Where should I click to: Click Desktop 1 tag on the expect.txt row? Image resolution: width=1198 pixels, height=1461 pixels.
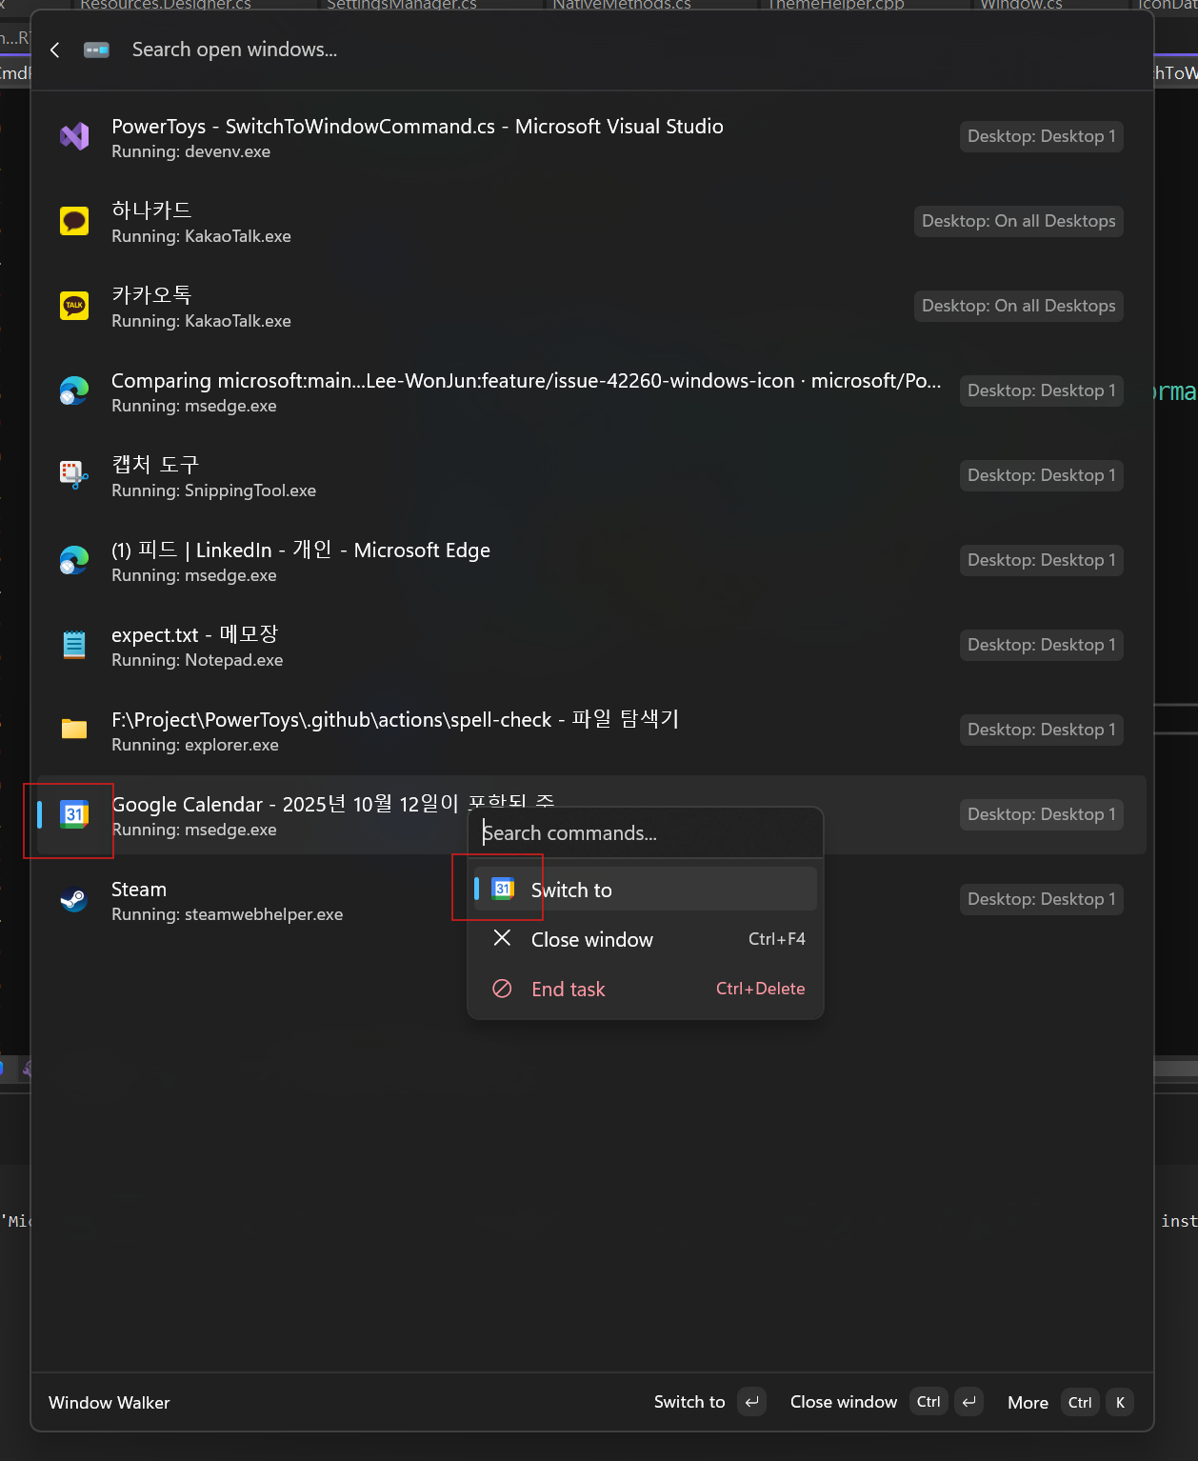[1042, 646]
